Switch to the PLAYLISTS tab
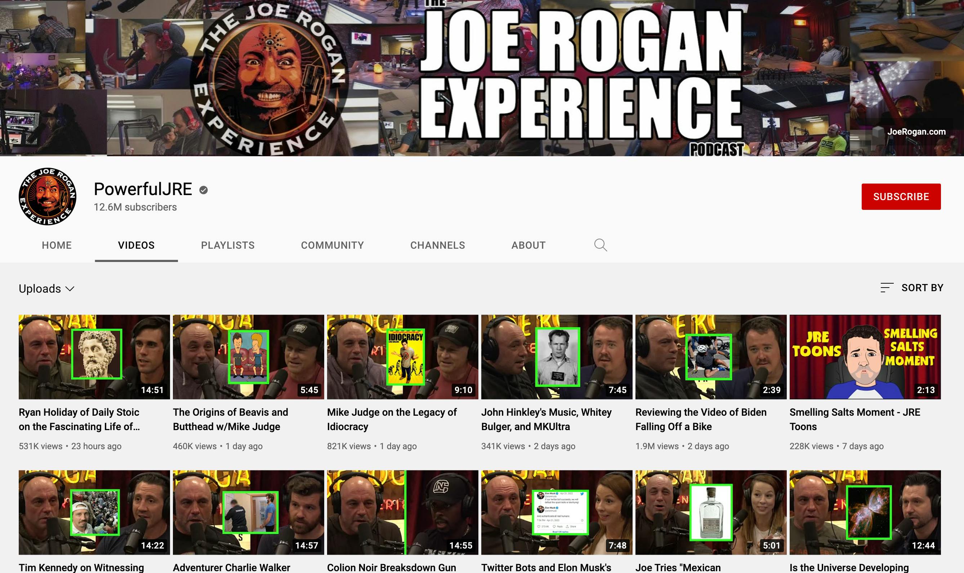The width and height of the screenshot is (964, 573). [228, 245]
